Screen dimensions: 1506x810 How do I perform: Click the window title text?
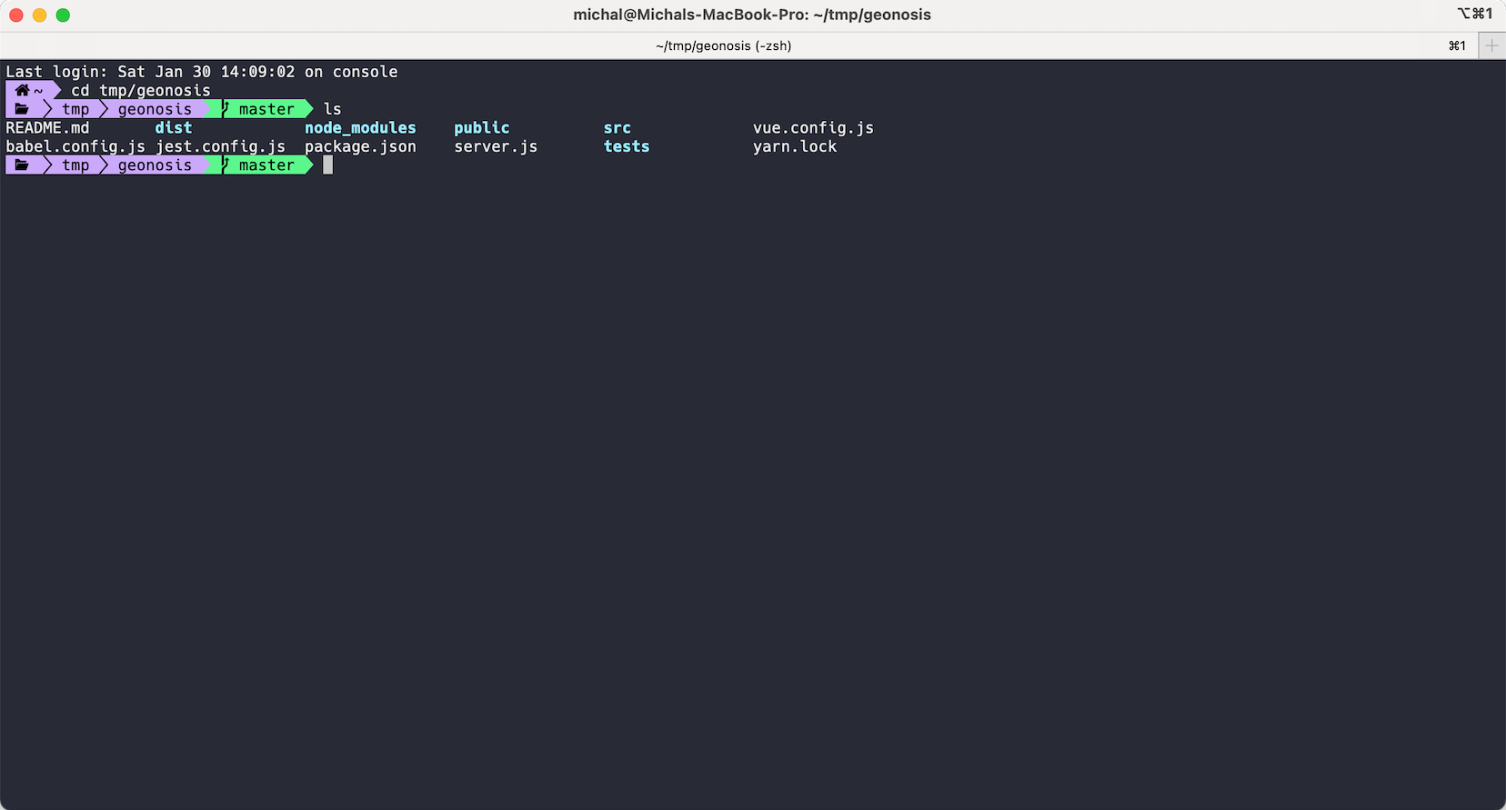752,15
